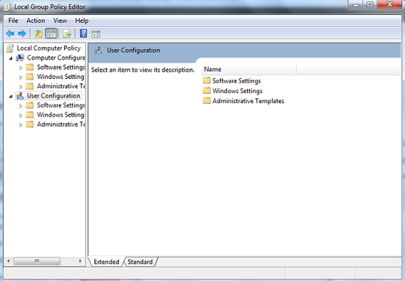Expand Administrative Templates under User Configuration
405x281 pixels.
point(20,124)
